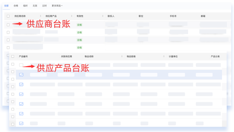Tick the supplier table select-all header checkbox
This screenshot has width=234, height=132.
pos(8,16)
